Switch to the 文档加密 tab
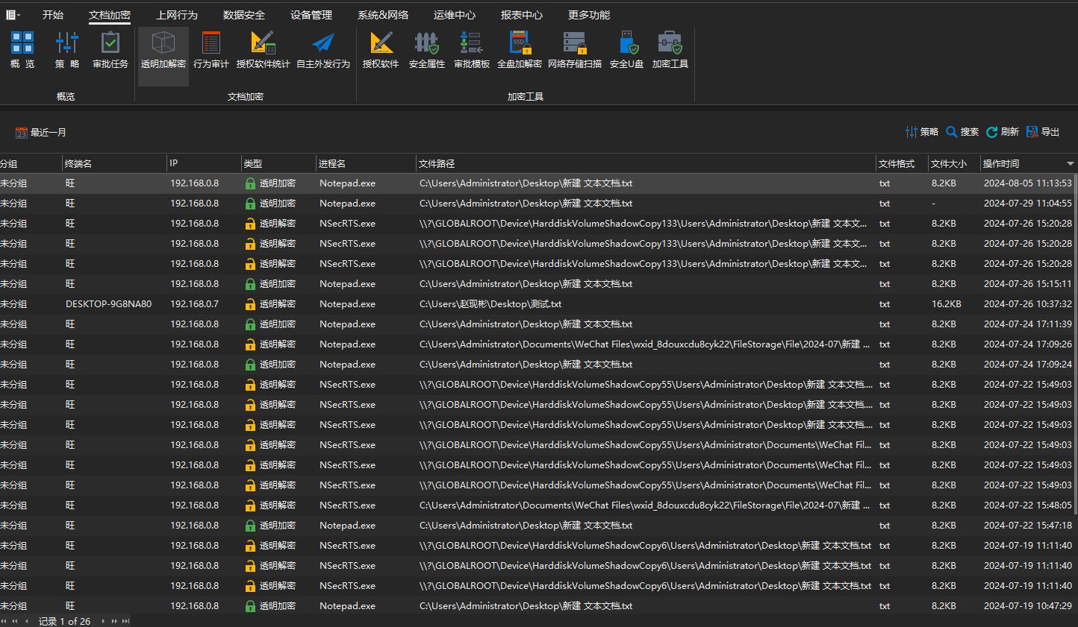The image size is (1078, 627). tap(110, 15)
